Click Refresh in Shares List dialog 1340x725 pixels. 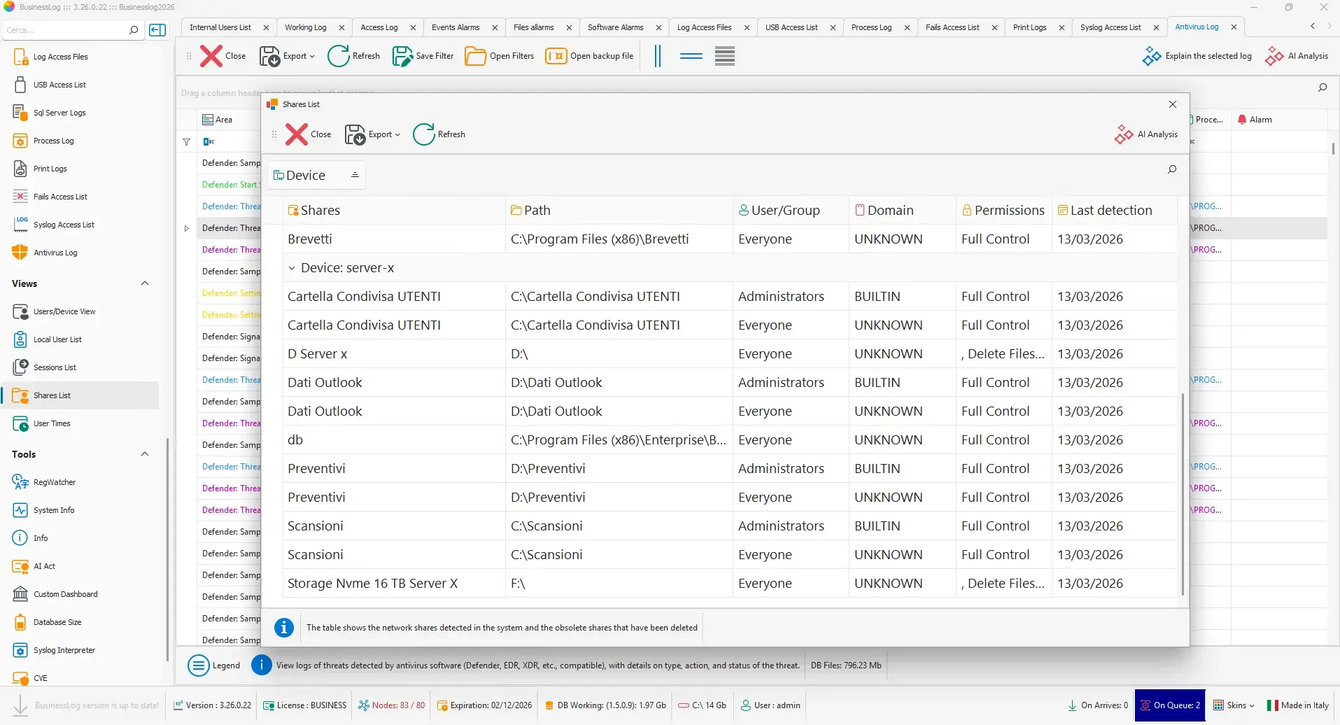[439, 134]
